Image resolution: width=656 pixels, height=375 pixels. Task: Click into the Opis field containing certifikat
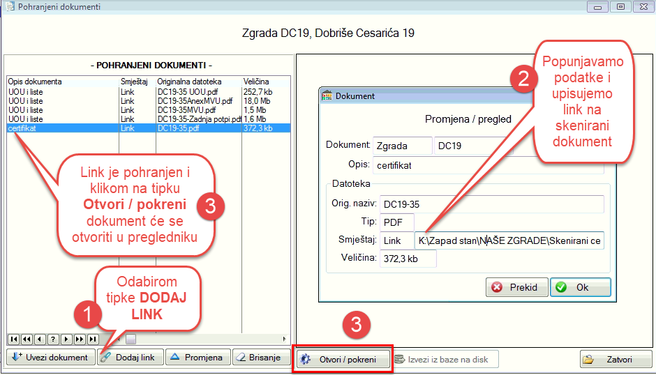[489, 165]
